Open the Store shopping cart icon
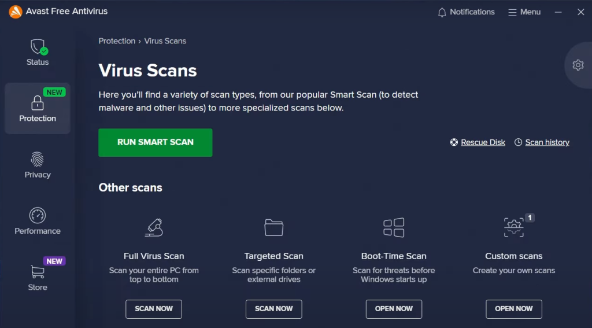This screenshot has width=592, height=328. pyautogui.click(x=38, y=272)
